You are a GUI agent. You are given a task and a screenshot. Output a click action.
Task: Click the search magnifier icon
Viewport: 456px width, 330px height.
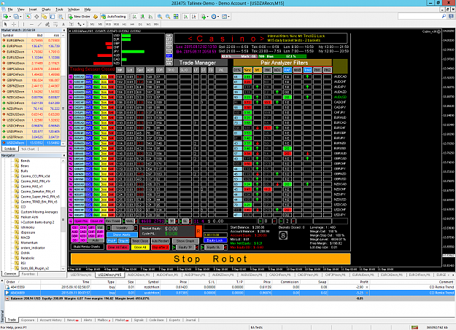coord(444,17)
